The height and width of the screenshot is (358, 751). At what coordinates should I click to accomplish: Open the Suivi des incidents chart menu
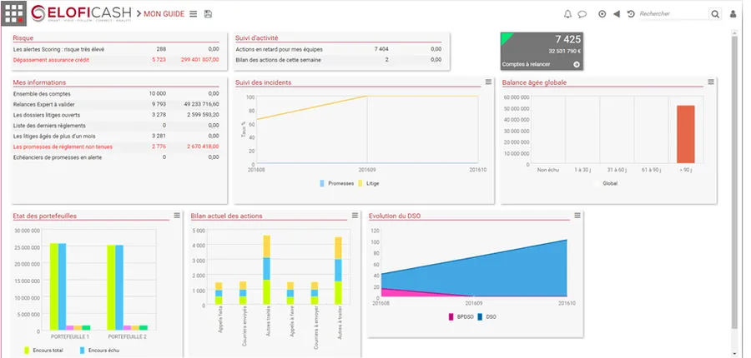click(488, 82)
